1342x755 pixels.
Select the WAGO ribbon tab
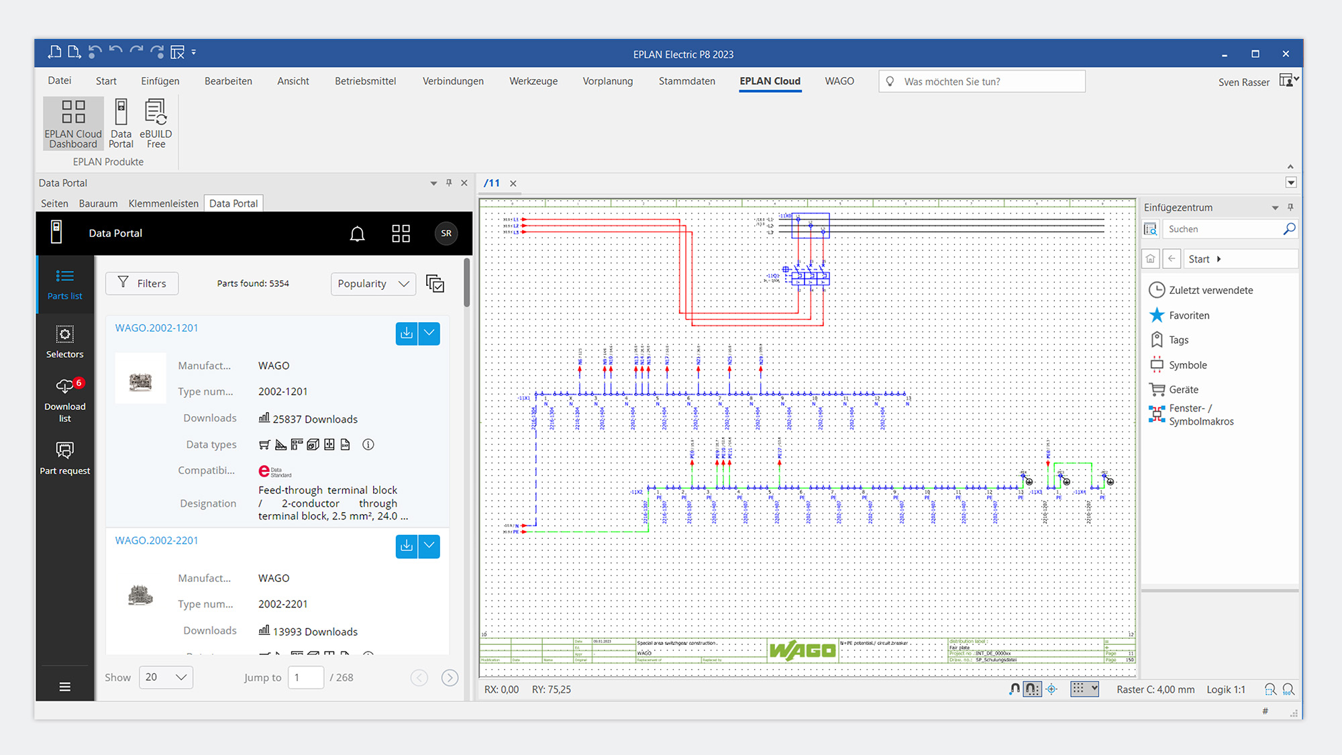(839, 81)
